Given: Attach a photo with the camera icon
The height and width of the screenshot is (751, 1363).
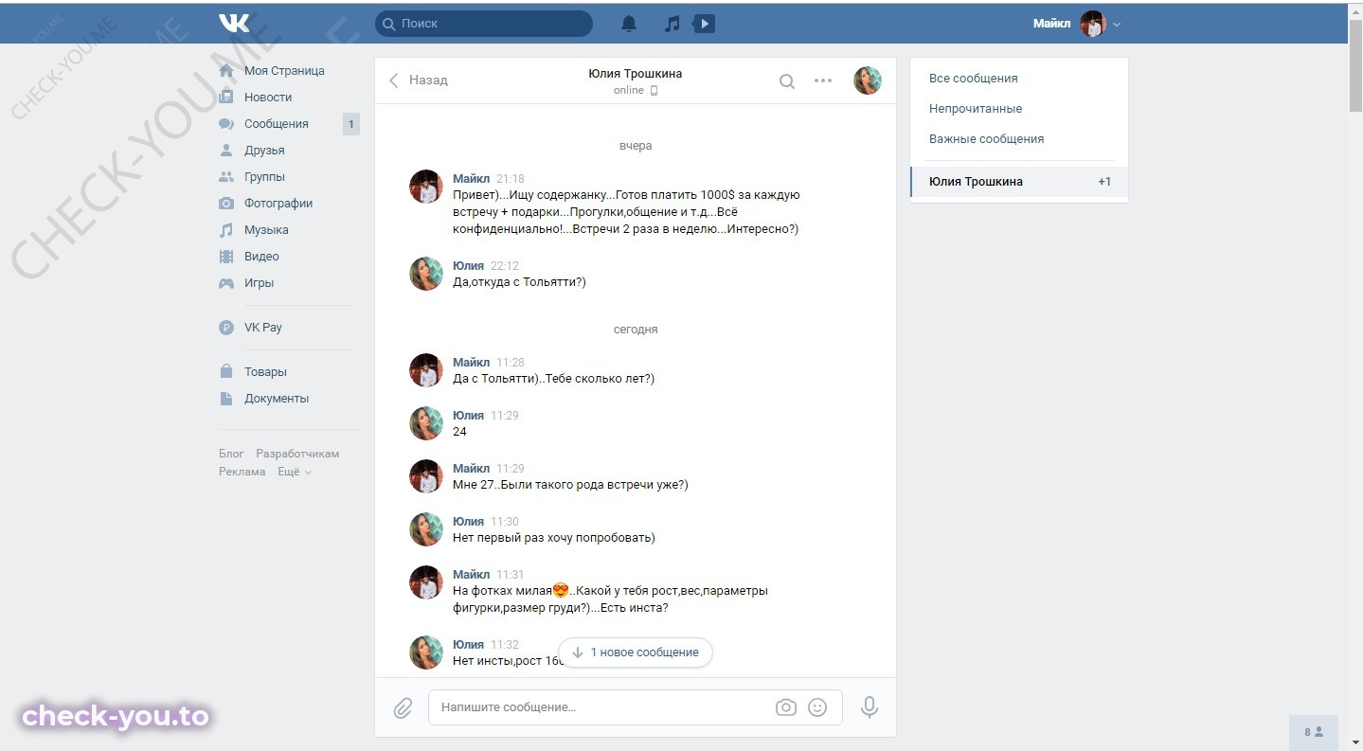Looking at the screenshot, I should tap(785, 707).
